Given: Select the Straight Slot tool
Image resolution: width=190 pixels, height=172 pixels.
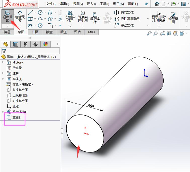Looking at the screenshot, I should tap(30, 25).
